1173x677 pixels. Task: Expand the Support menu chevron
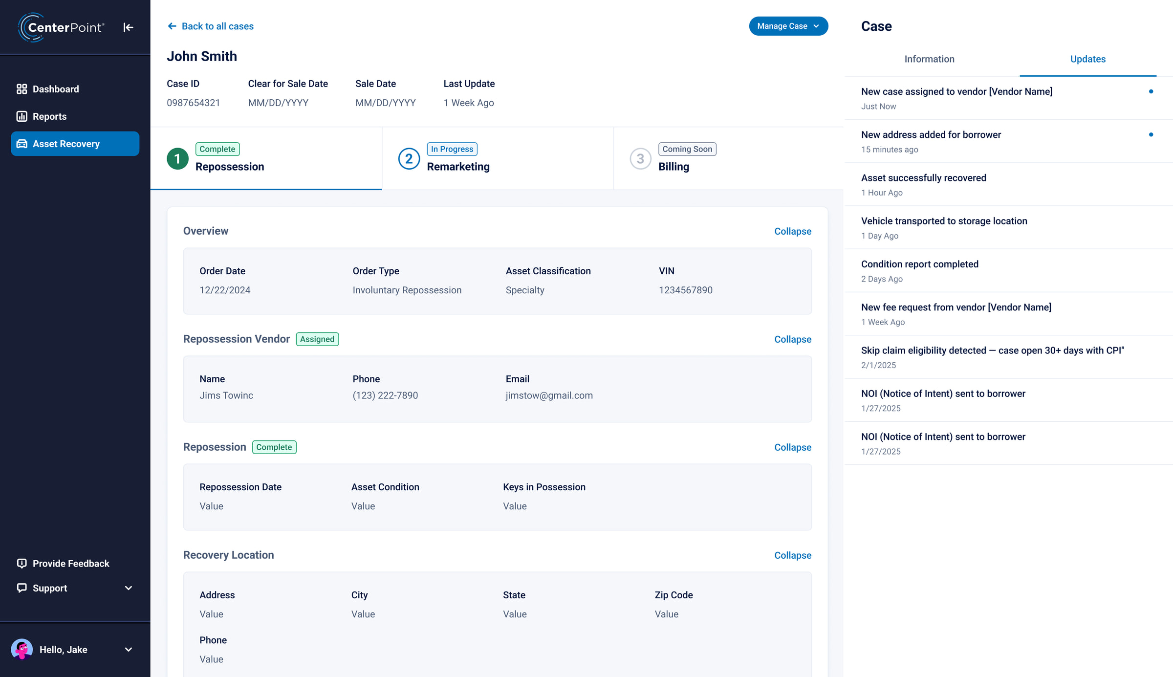click(129, 588)
